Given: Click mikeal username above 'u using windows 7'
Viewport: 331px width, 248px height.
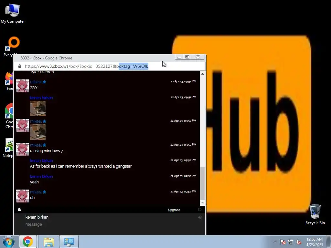Looking at the screenshot, I should pos(36,145).
